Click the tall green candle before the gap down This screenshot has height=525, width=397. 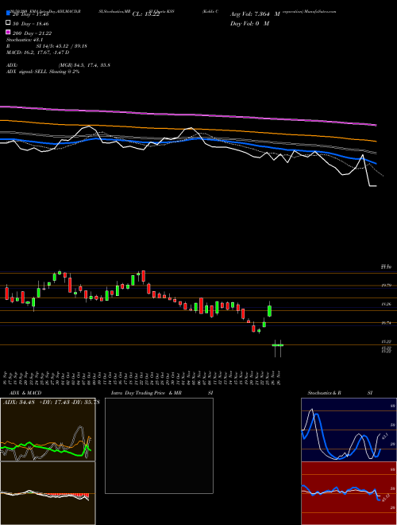pyautogui.click(x=270, y=309)
